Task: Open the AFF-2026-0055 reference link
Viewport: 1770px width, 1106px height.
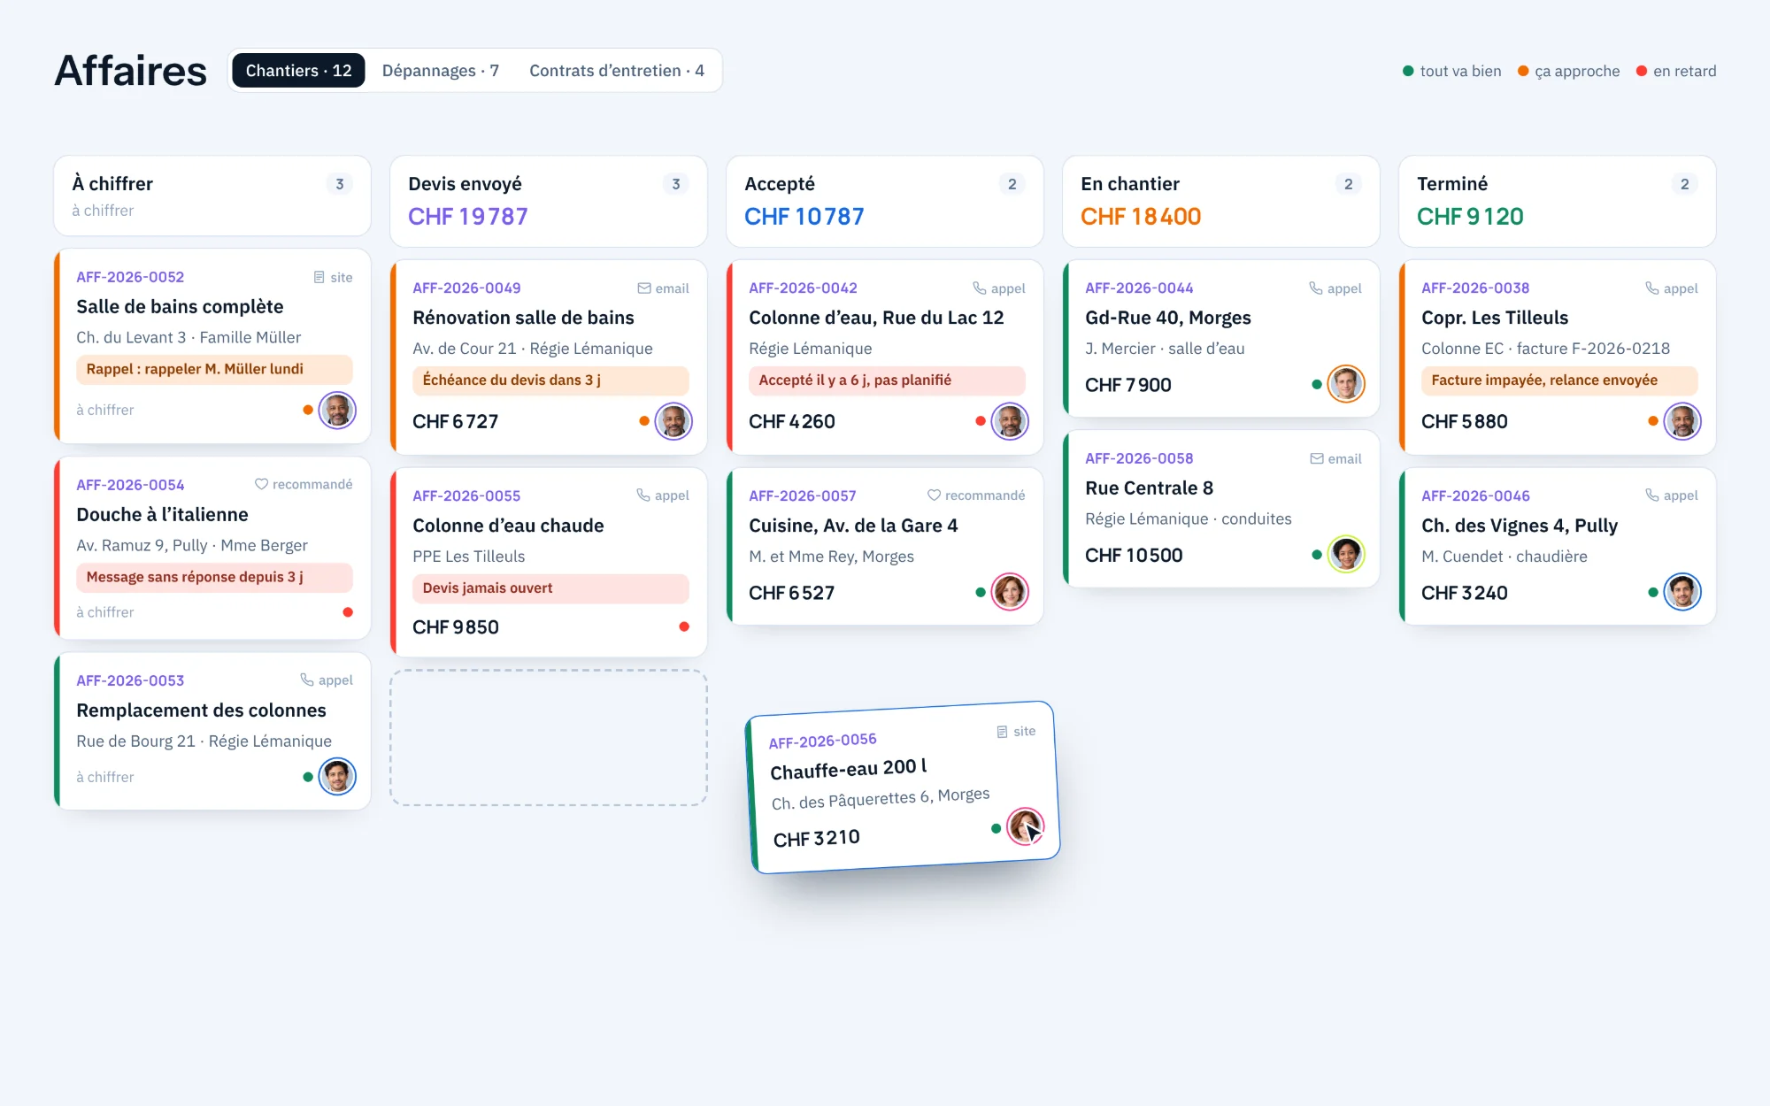Action: (466, 495)
